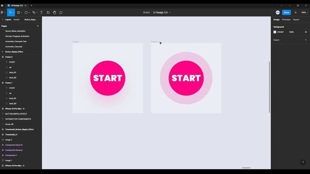The height and width of the screenshot is (174, 310).
Task: Click Thumbnail_v1 layer frame icon
Action: pyautogui.click(x=3, y=134)
